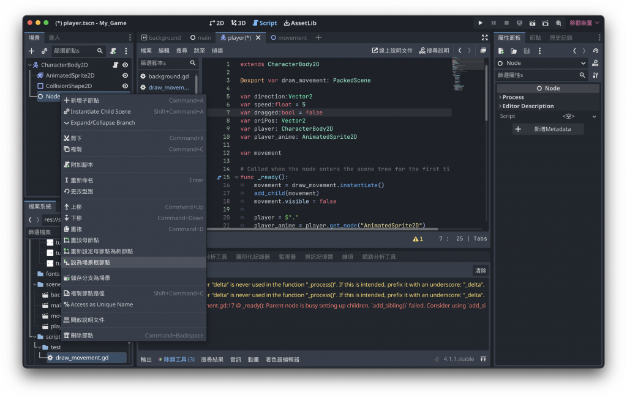Focus the 篩選腳本 script filter field
The image size is (627, 398).
168,63
